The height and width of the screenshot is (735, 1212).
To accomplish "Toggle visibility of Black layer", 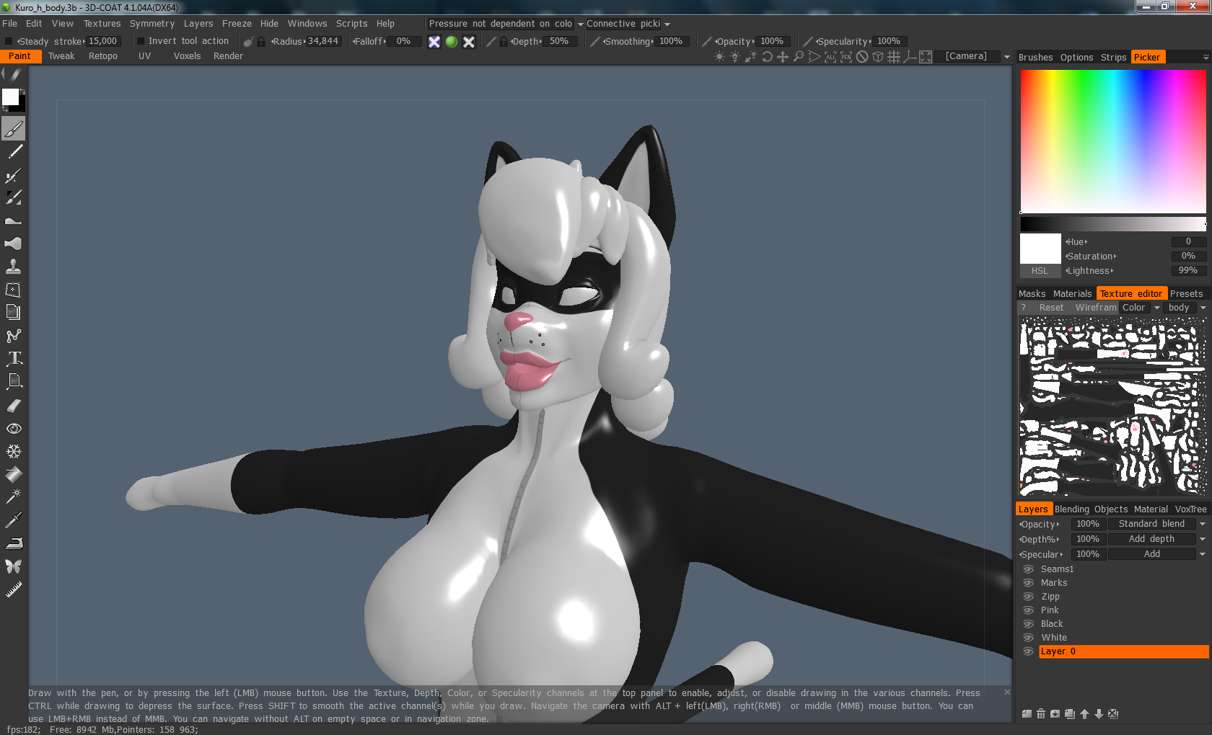I will coord(1029,624).
